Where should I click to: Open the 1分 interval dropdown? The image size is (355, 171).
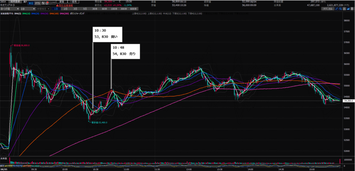pyautogui.click(x=28, y=9)
